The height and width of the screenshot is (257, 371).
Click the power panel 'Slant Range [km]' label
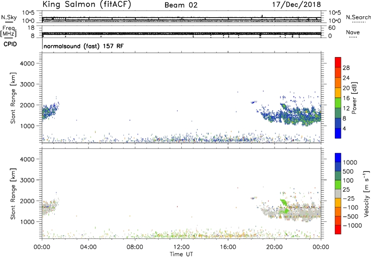(x=13, y=98)
